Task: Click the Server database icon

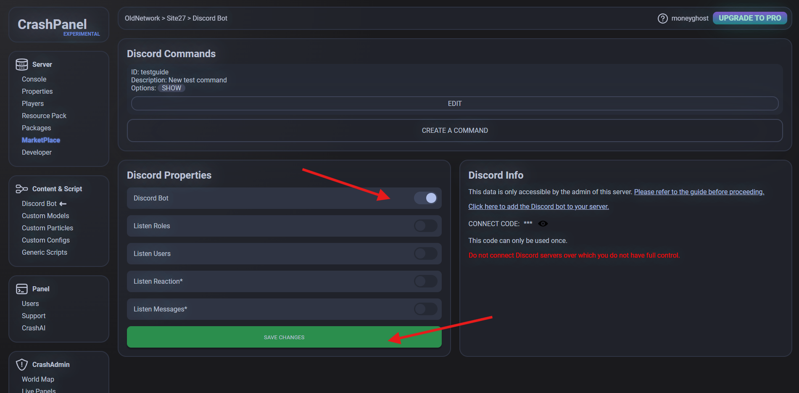Action: coord(22,64)
